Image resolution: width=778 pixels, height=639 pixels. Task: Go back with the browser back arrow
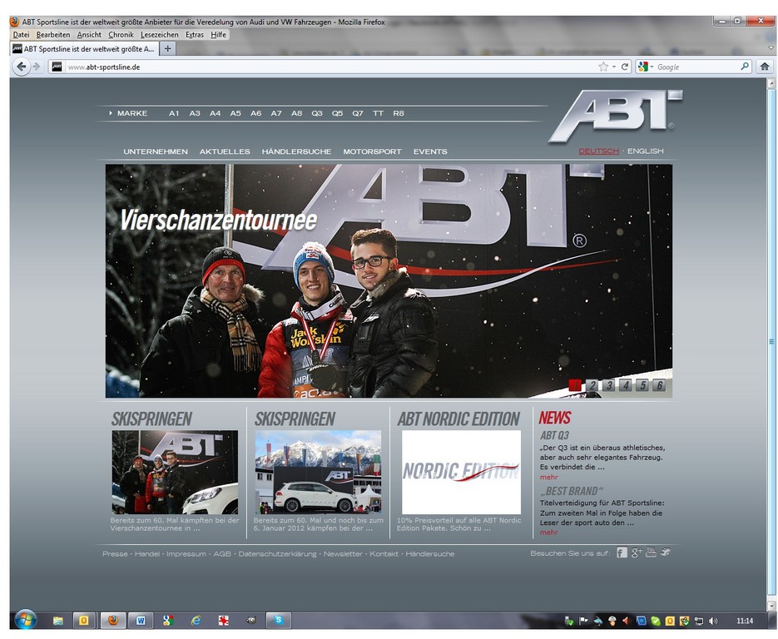pos(21,67)
